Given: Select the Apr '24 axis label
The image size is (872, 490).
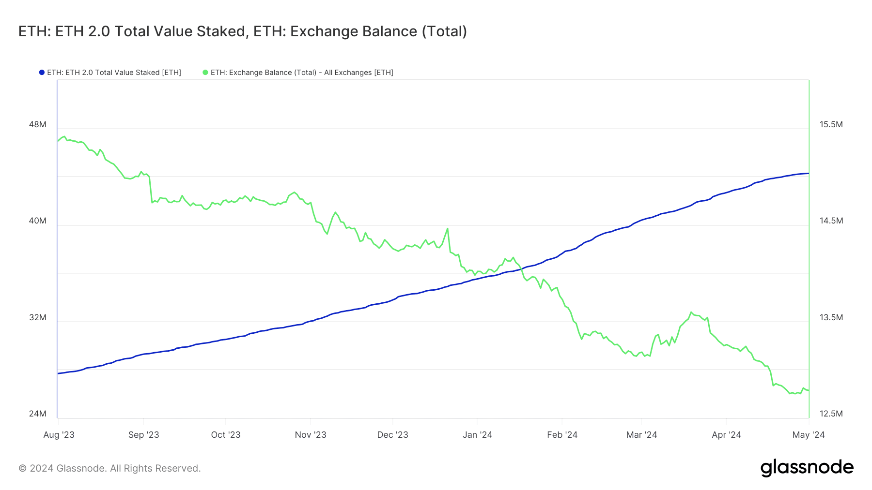Looking at the screenshot, I should 726,434.
